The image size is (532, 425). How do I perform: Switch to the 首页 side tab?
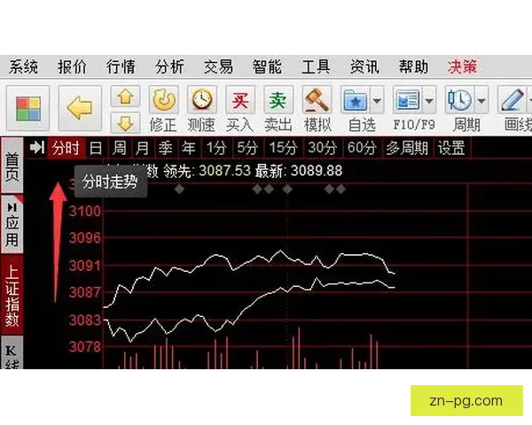[x=12, y=166]
